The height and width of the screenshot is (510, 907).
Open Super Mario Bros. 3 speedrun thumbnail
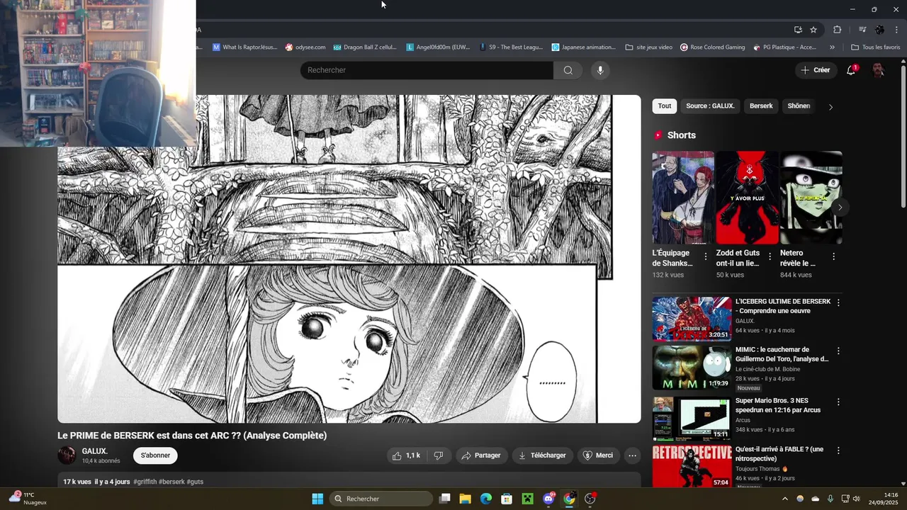pyautogui.click(x=692, y=419)
